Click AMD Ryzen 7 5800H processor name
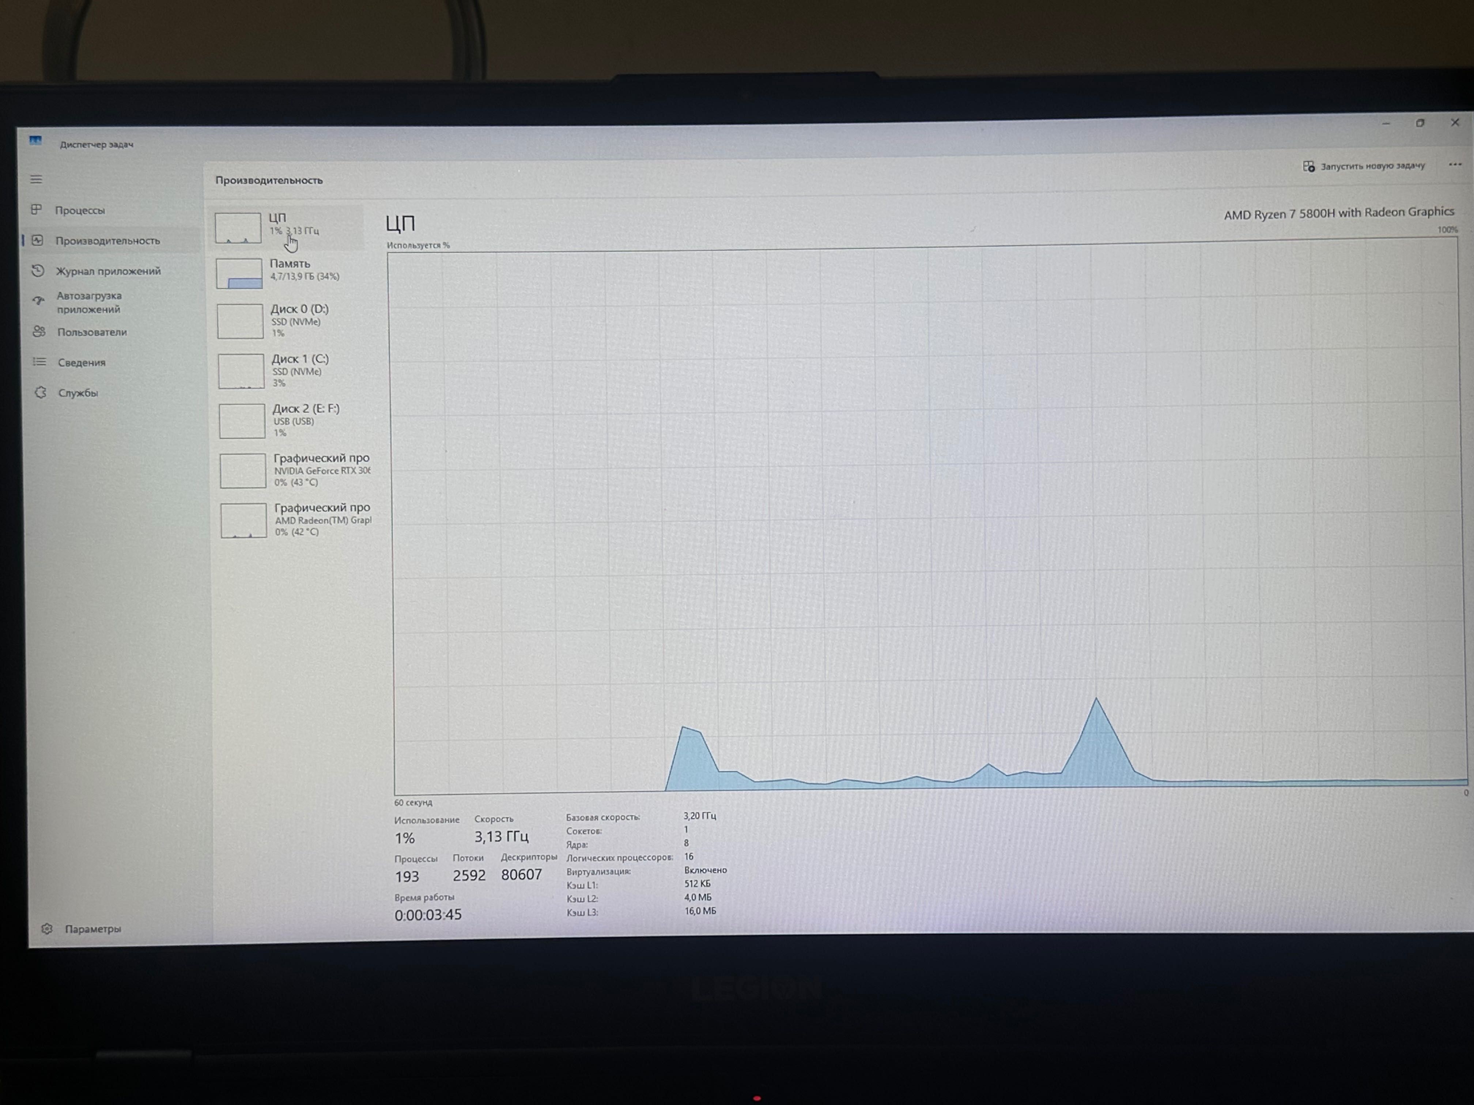Image resolution: width=1474 pixels, height=1105 pixels. (x=1339, y=213)
